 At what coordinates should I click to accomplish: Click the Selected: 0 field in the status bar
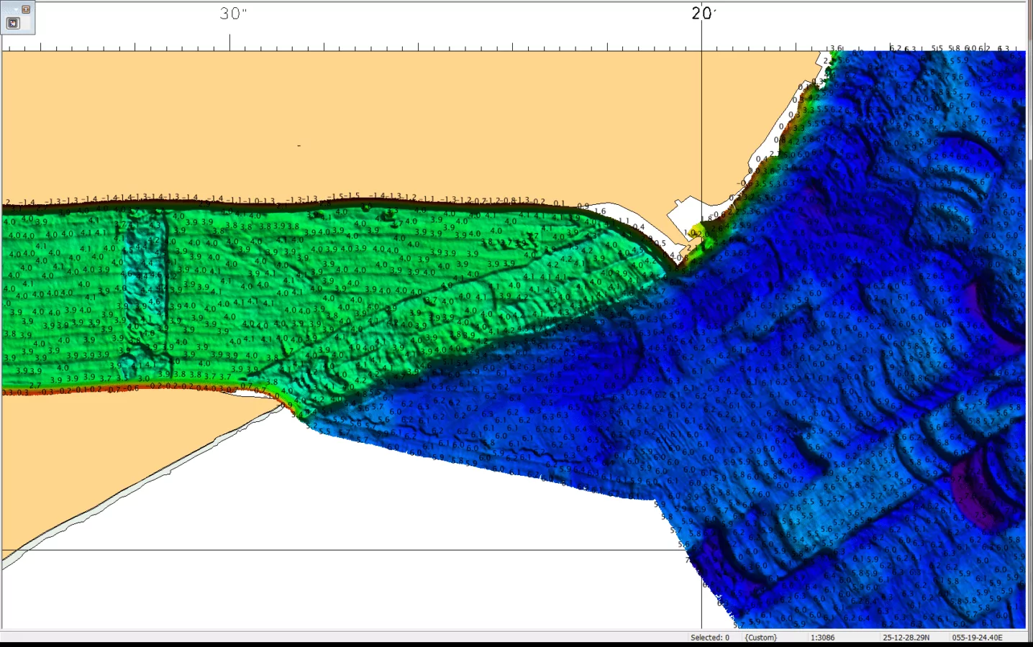(x=709, y=638)
